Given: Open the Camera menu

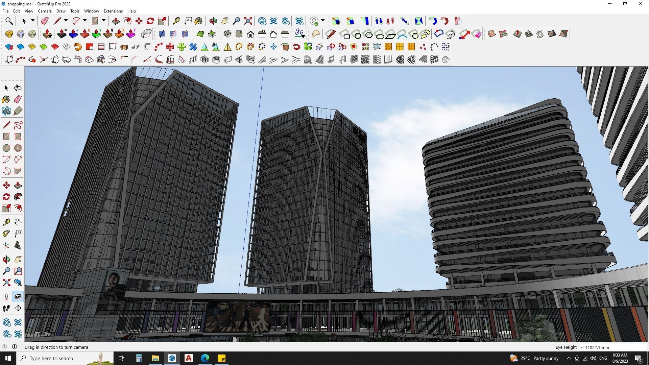Looking at the screenshot, I should click(x=45, y=11).
